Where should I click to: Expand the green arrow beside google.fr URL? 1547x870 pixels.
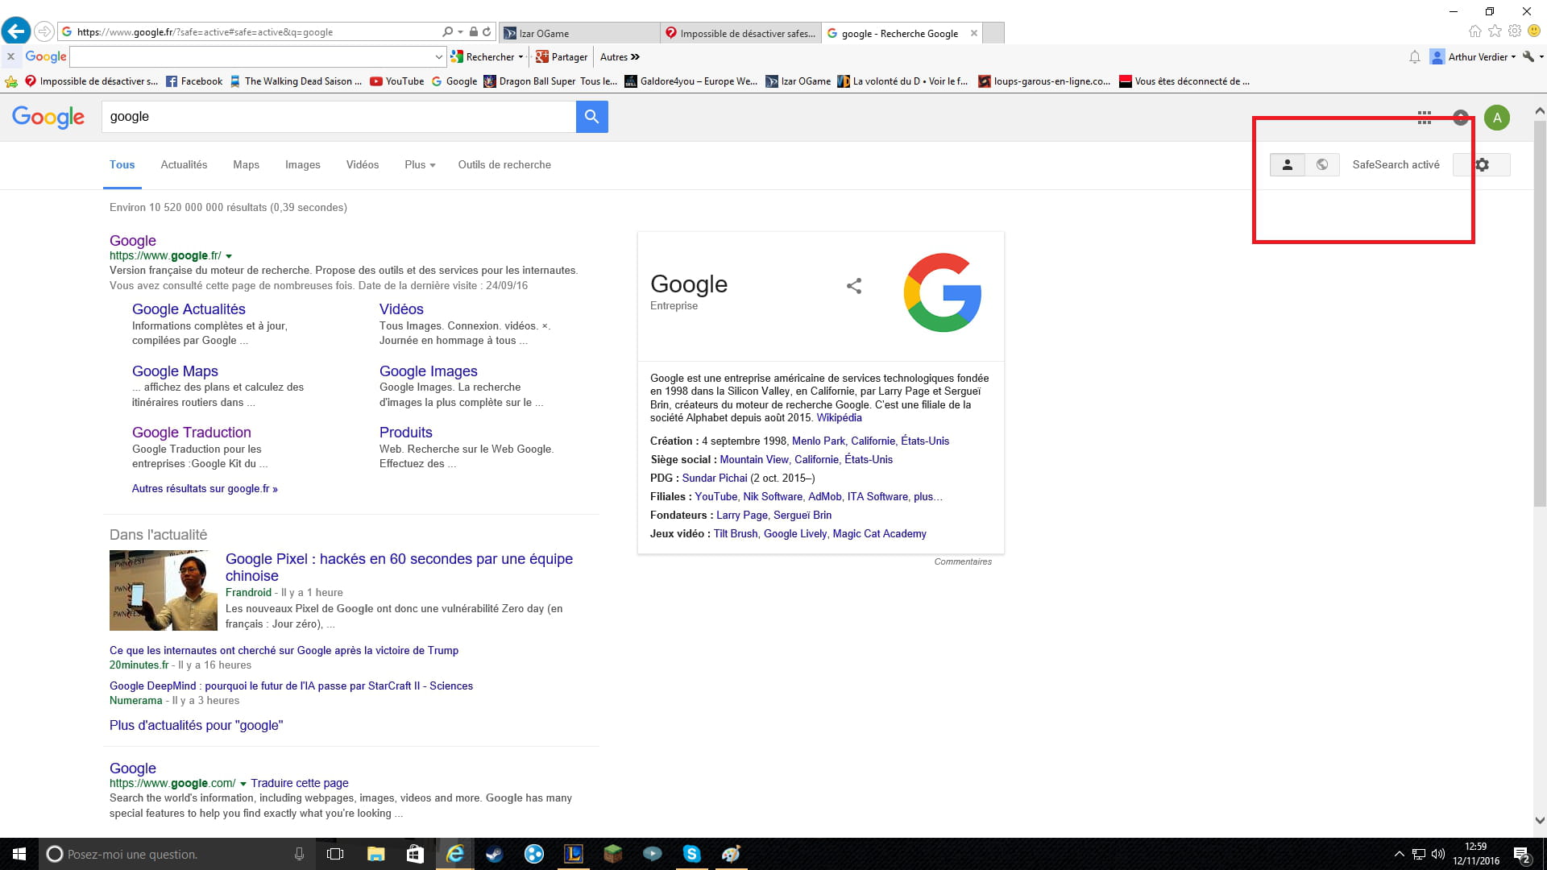[x=229, y=256]
